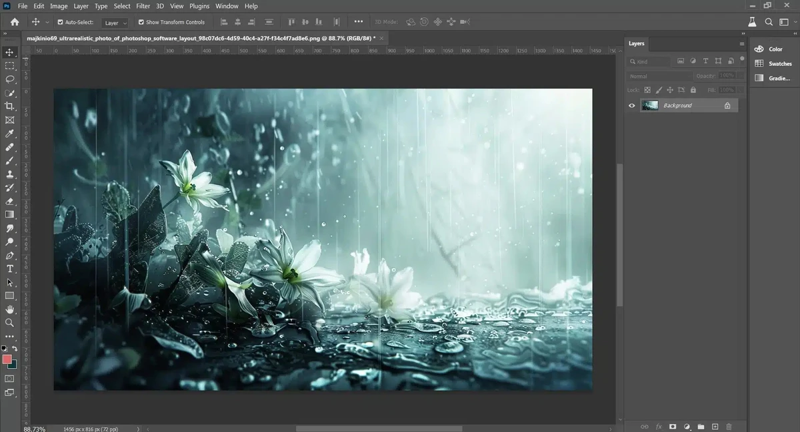800x432 pixels.
Task: Choose the Horizontal Type tool
Action: click(x=10, y=269)
